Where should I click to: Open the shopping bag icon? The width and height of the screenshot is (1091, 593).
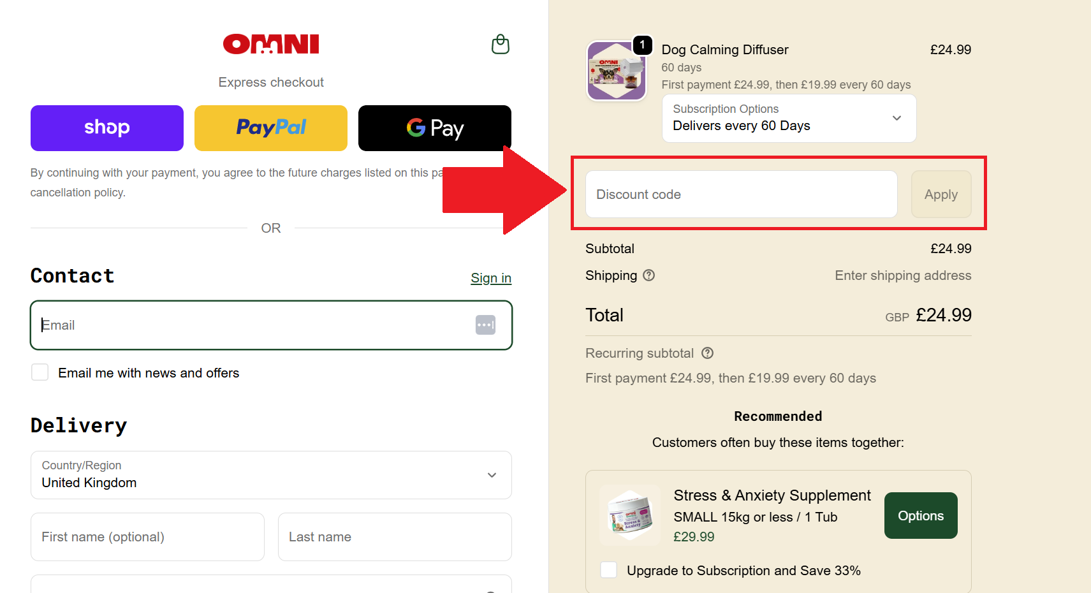click(x=501, y=44)
